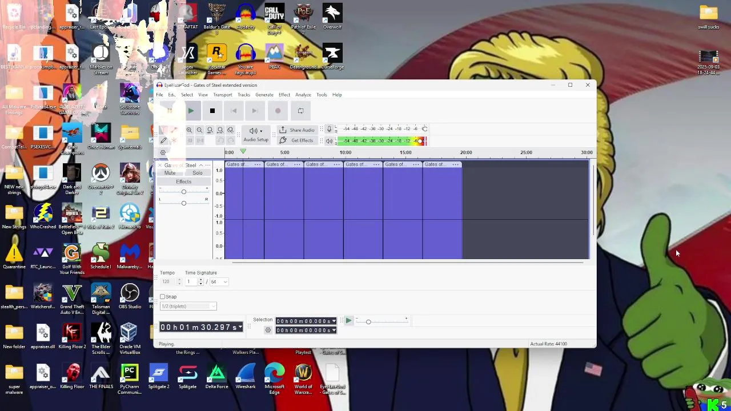Click the Get Effects button
The height and width of the screenshot is (411, 731).
click(296, 140)
